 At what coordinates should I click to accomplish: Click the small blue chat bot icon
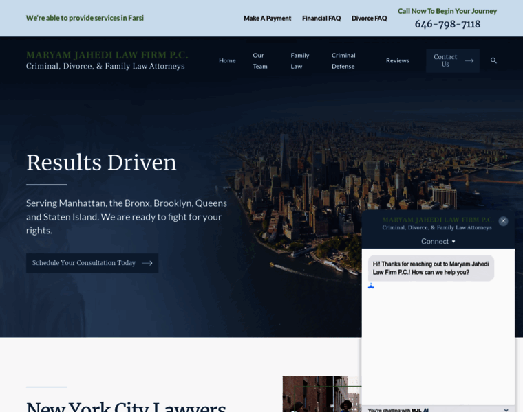point(371,286)
